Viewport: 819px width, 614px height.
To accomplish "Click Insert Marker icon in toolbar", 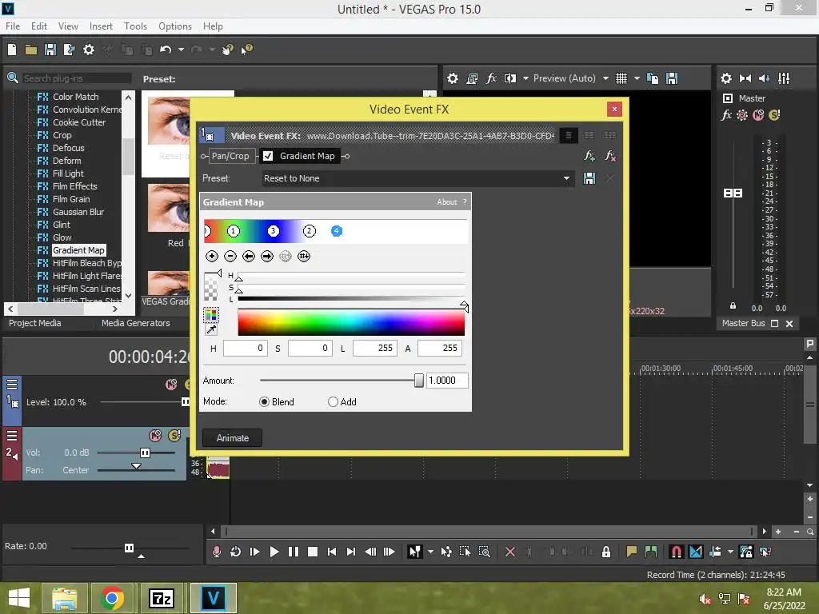I will tap(632, 552).
